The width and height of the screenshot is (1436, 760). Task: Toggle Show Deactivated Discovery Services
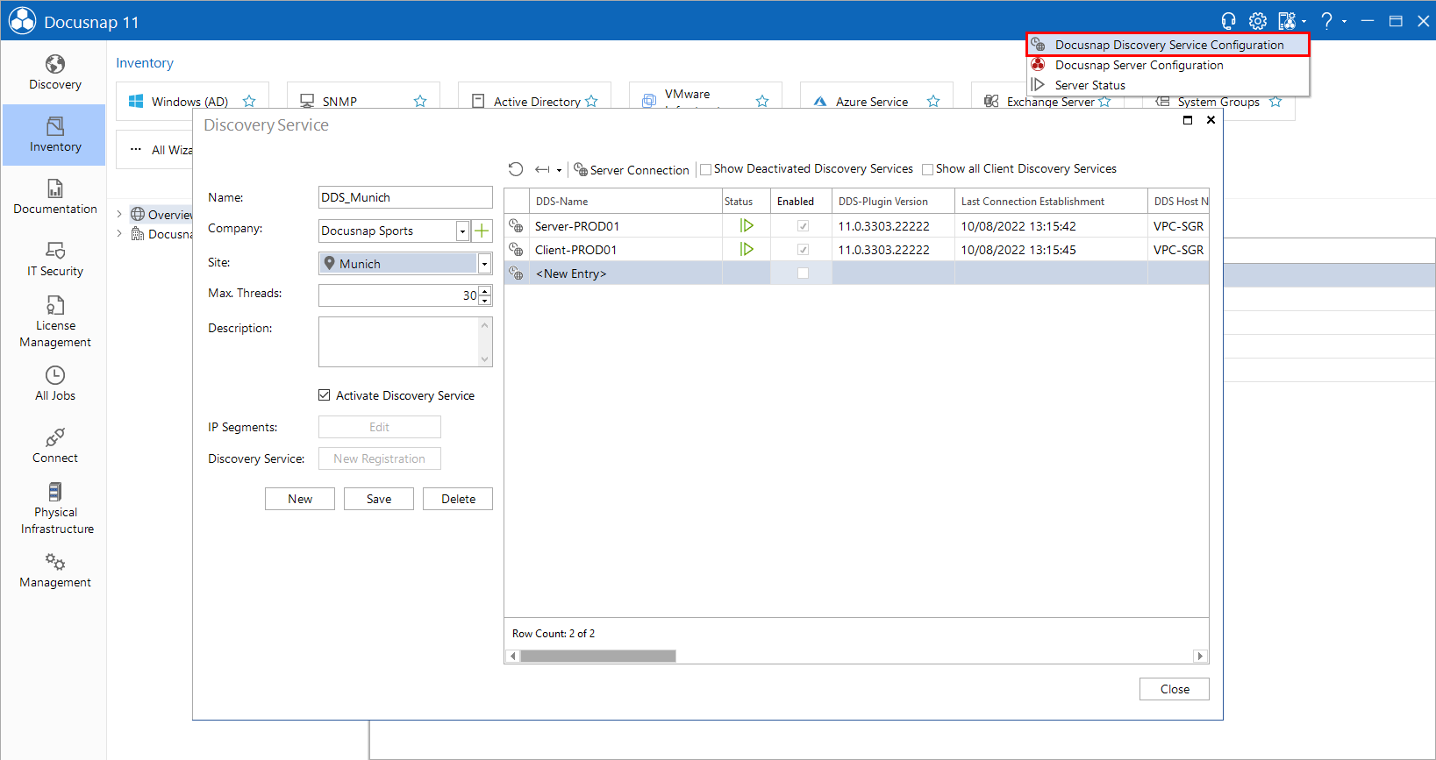click(x=705, y=169)
